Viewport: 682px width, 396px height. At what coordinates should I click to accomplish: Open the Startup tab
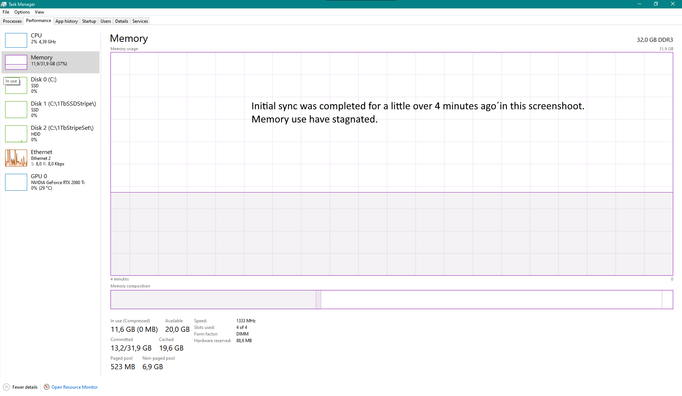click(x=89, y=21)
